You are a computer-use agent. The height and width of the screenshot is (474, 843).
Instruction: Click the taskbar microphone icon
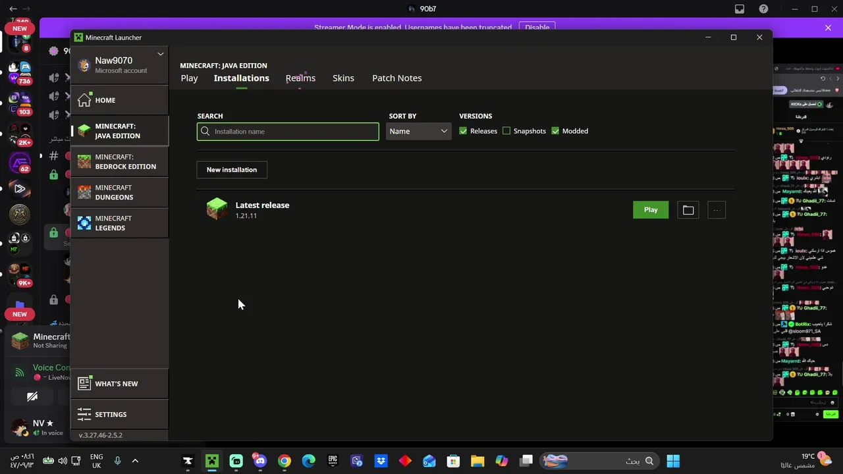[117, 461]
